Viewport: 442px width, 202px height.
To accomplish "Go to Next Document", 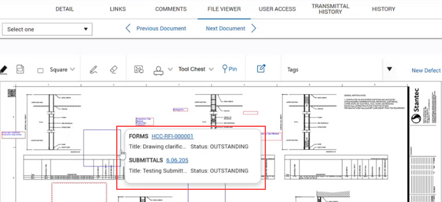I will (225, 28).
